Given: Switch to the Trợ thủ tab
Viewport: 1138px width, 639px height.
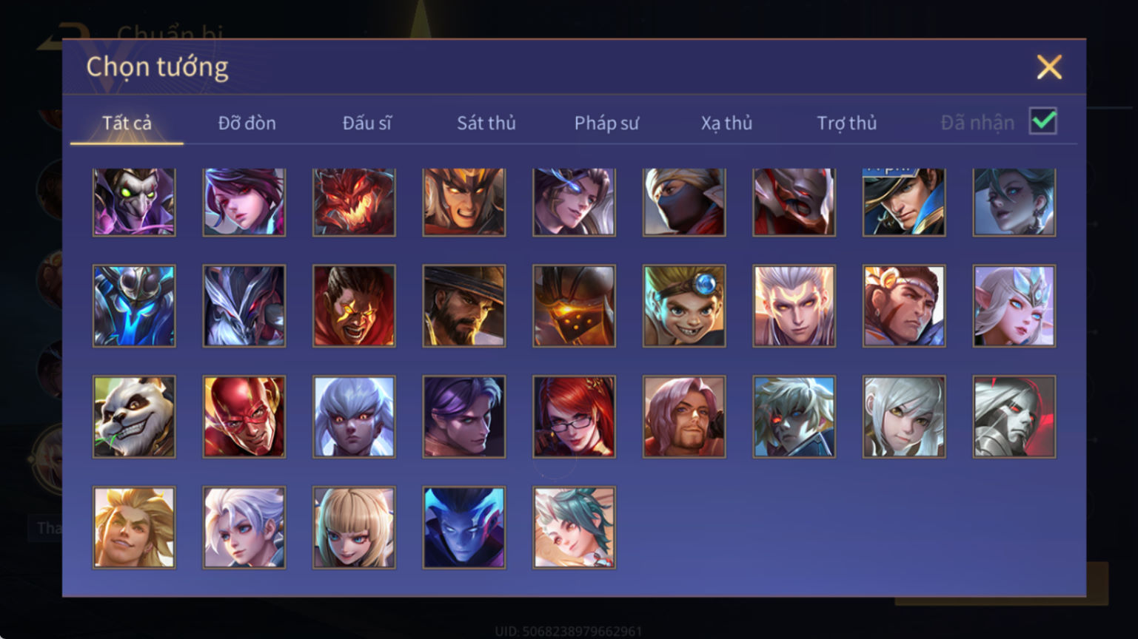Looking at the screenshot, I should click(846, 123).
